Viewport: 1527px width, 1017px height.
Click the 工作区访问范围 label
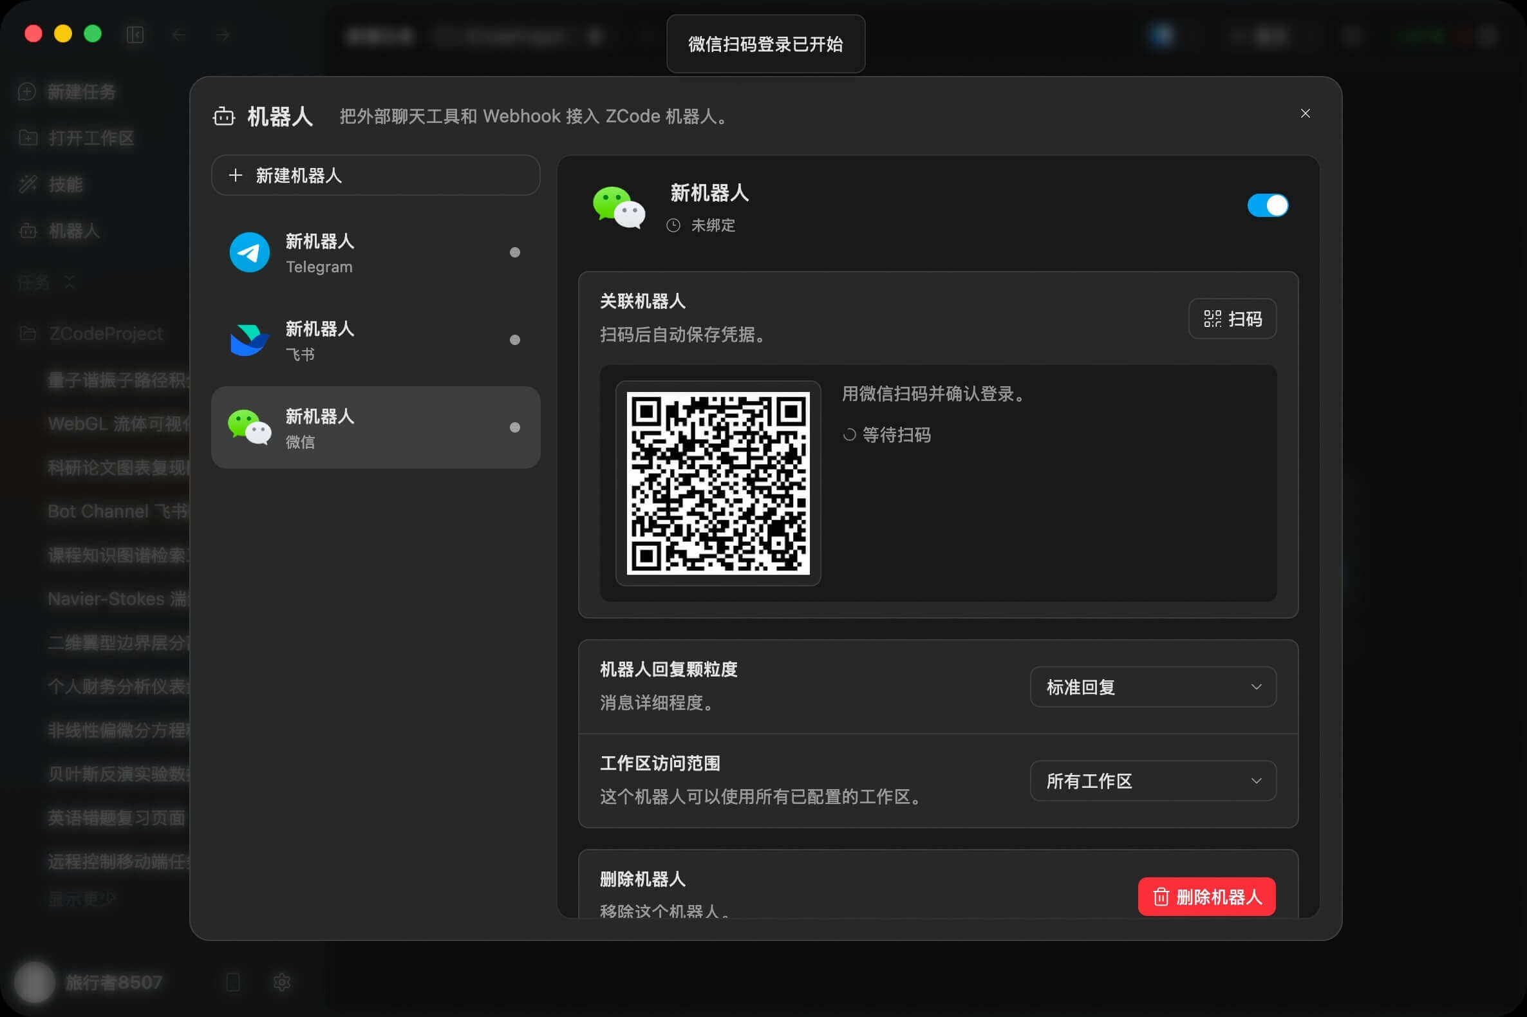click(660, 763)
